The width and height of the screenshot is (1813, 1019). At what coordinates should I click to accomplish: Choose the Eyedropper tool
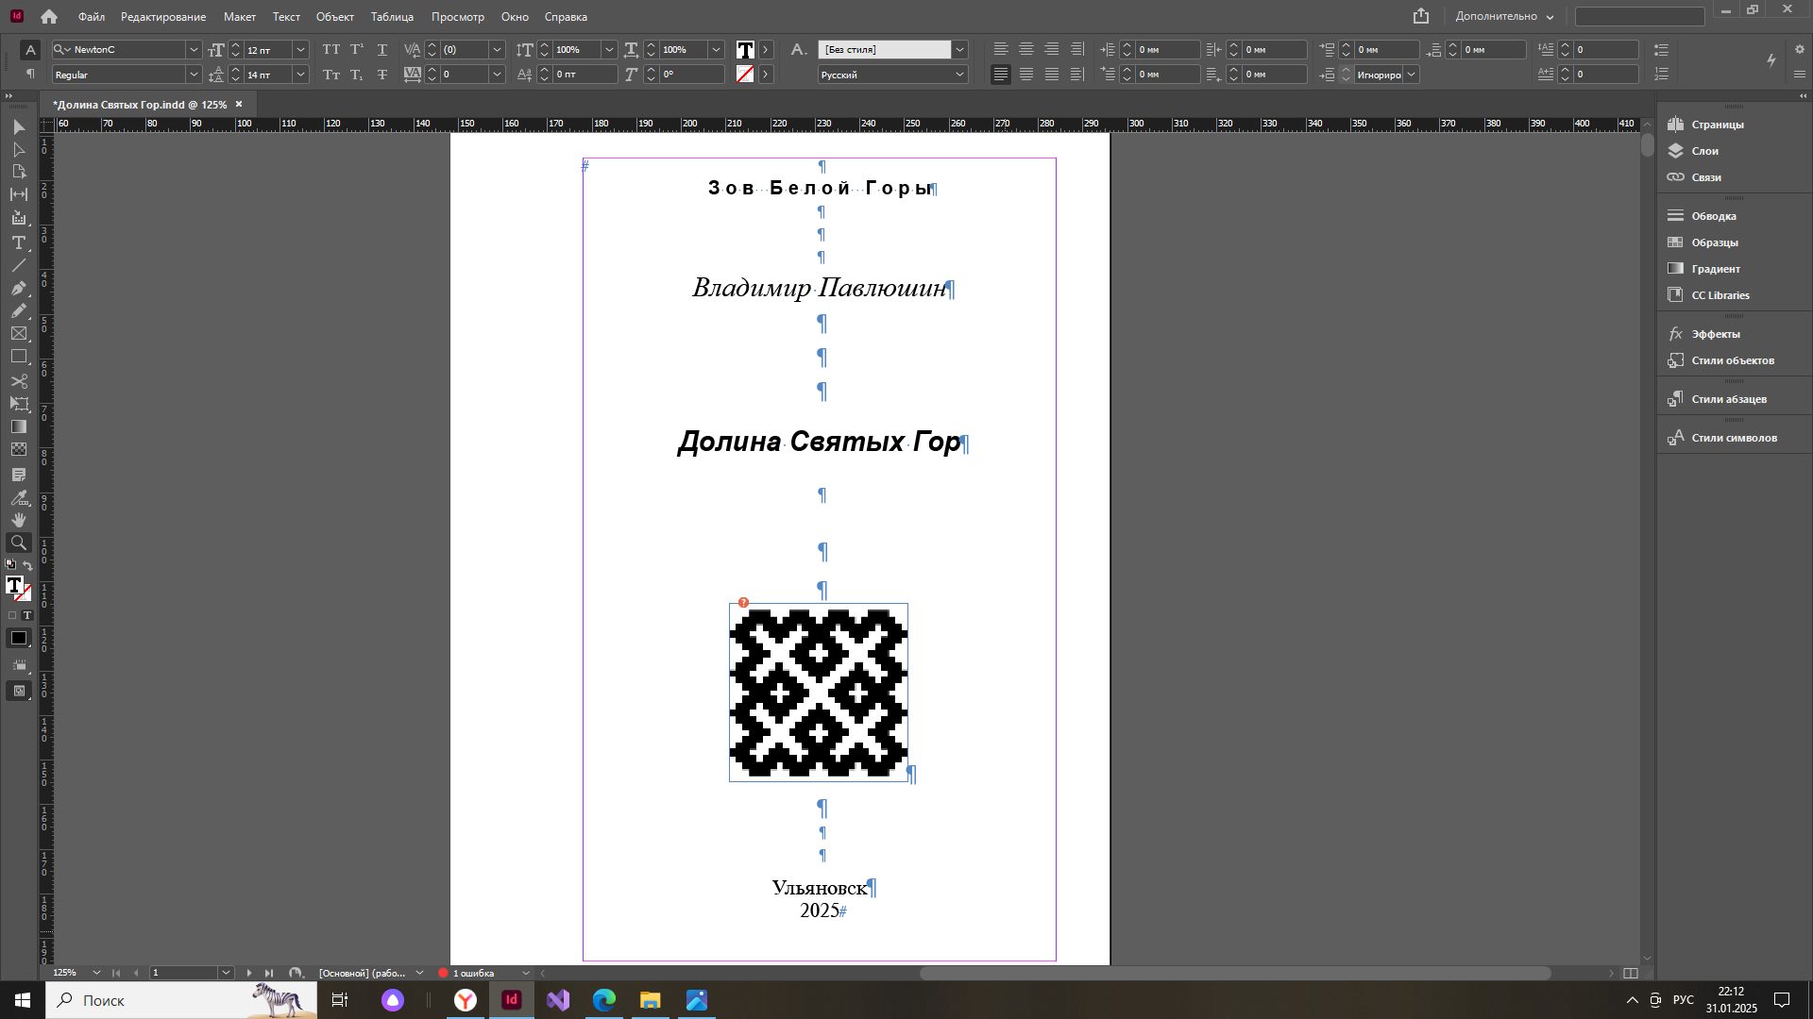click(18, 497)
